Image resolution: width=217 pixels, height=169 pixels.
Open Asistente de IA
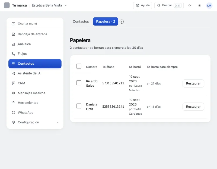35,73
